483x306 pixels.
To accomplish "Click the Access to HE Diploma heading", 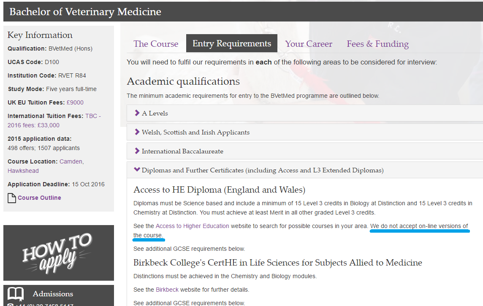I will pos(219,190).
